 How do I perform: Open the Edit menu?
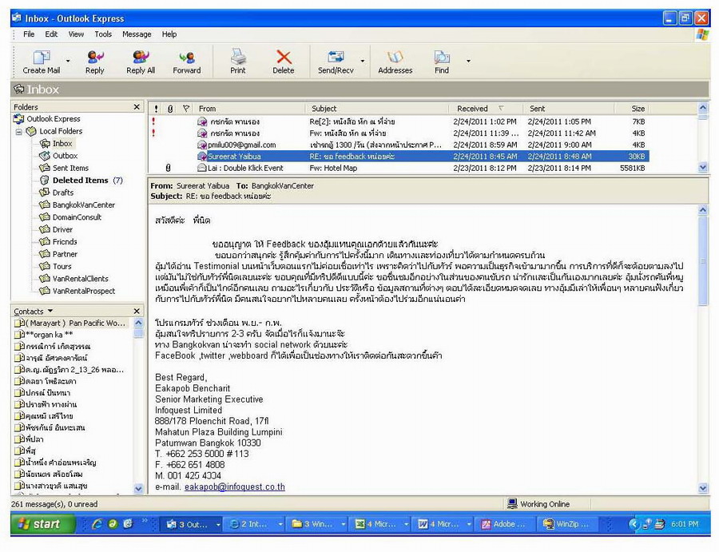coord(51,34)
